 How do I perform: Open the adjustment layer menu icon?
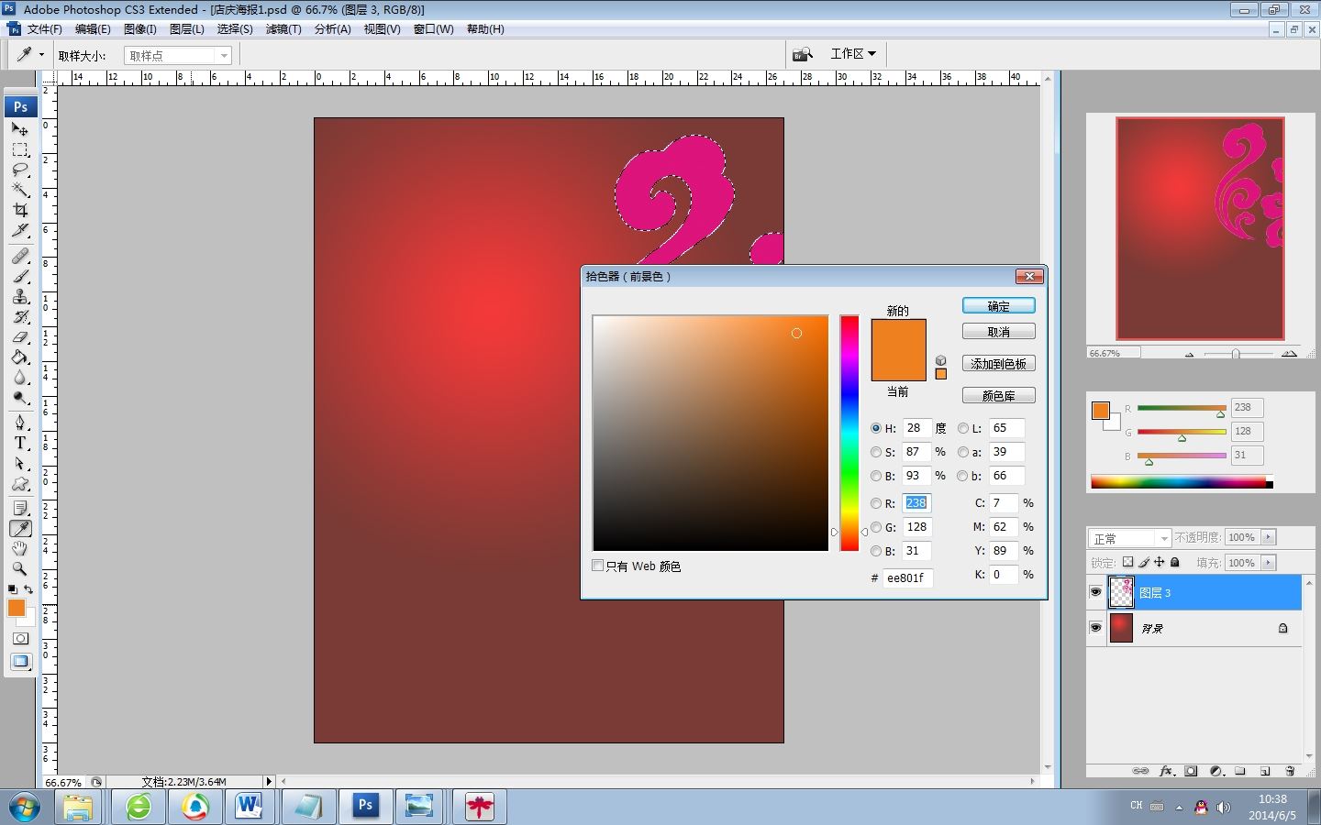[1216, 771]
